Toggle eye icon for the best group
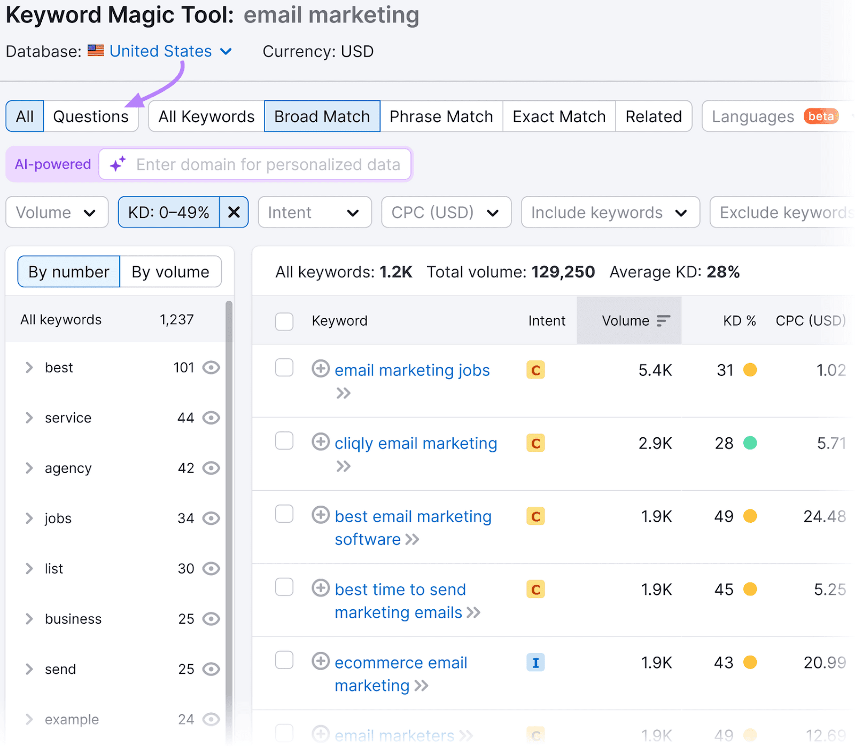This screenshot has width=855, height=747. click(212, 368)
